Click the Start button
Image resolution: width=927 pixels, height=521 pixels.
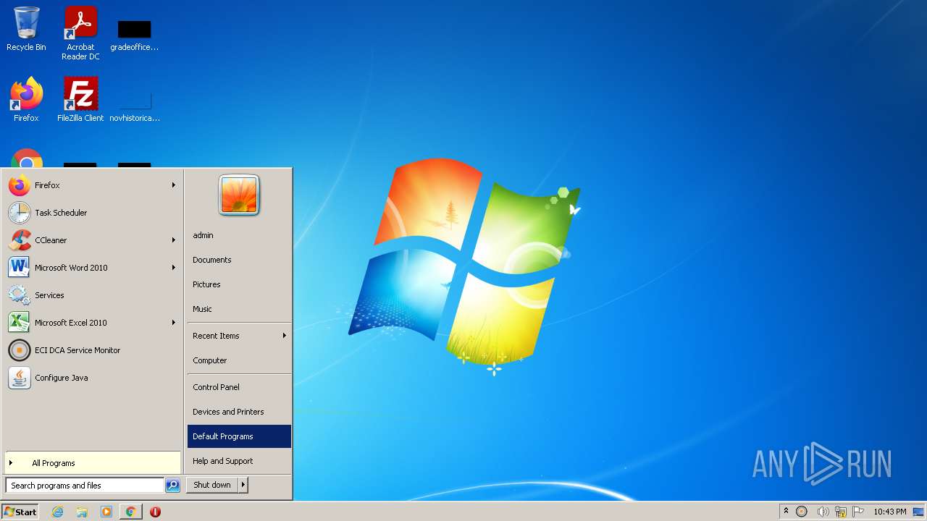[20, 512]
